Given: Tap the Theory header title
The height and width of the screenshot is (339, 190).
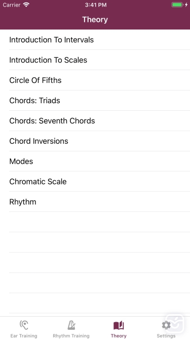Looking at the screenshot, I should [95, 19].
